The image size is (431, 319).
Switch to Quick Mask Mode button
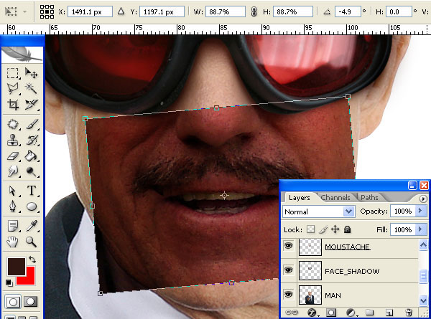tap(31, 302)
